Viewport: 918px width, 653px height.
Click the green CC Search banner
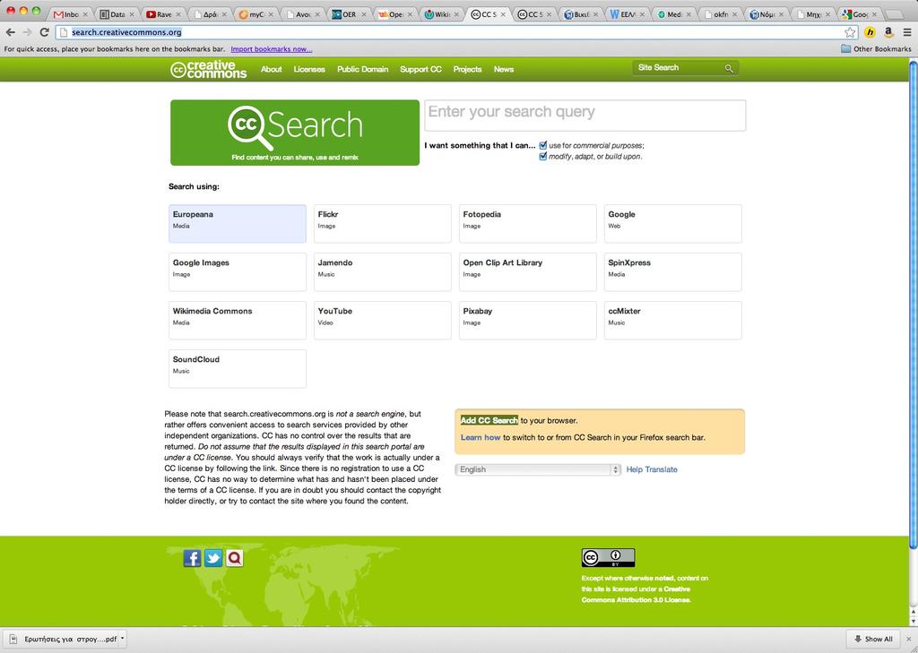pos(295,133)
